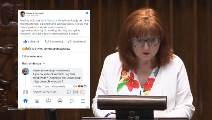212x120 pixels.
Task: Open Łukasz A. Jankowski's profile avatar
Action: (x=23, y=14)
